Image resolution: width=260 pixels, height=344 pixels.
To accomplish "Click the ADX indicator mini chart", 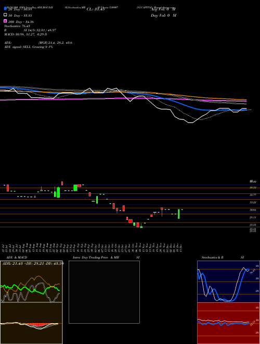I will 31,281.
